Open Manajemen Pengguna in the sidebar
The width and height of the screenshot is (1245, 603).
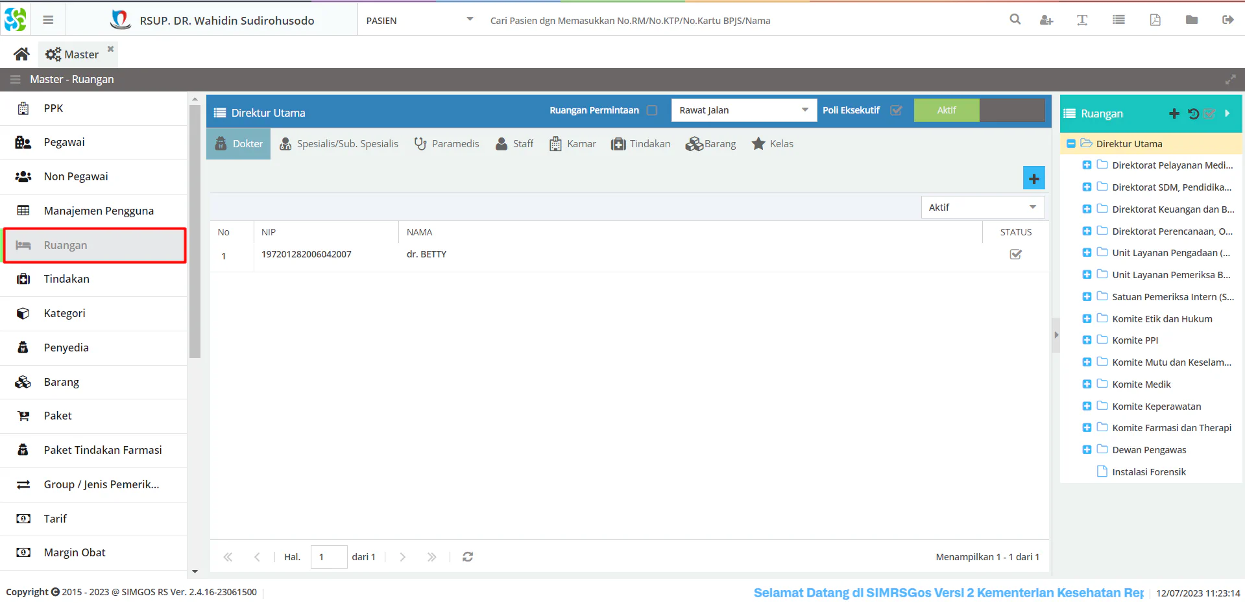pos(93,211)
